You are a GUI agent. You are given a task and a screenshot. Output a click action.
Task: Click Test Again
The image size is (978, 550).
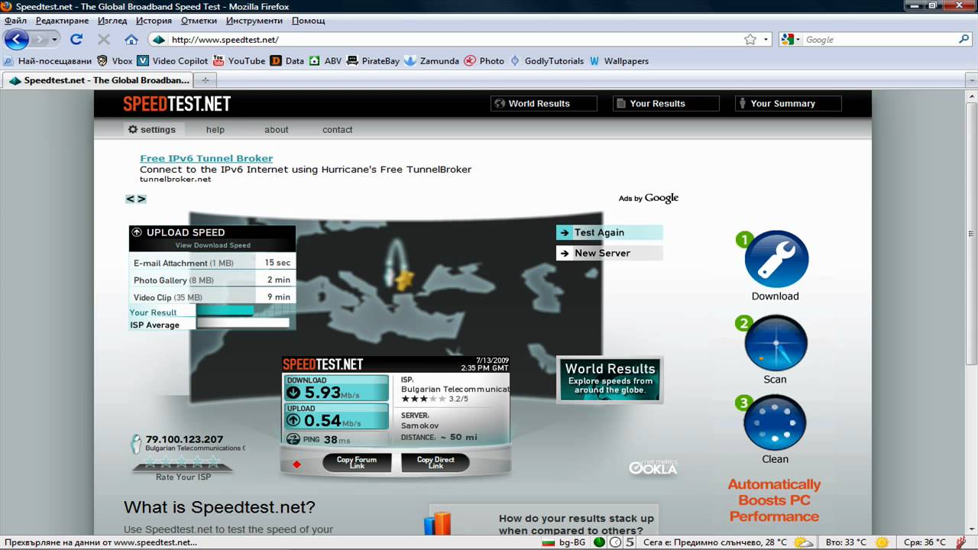[610, 233]
